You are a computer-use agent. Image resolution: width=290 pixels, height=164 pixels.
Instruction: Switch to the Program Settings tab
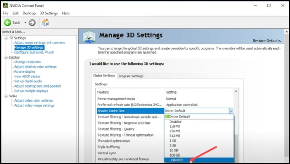130,76
